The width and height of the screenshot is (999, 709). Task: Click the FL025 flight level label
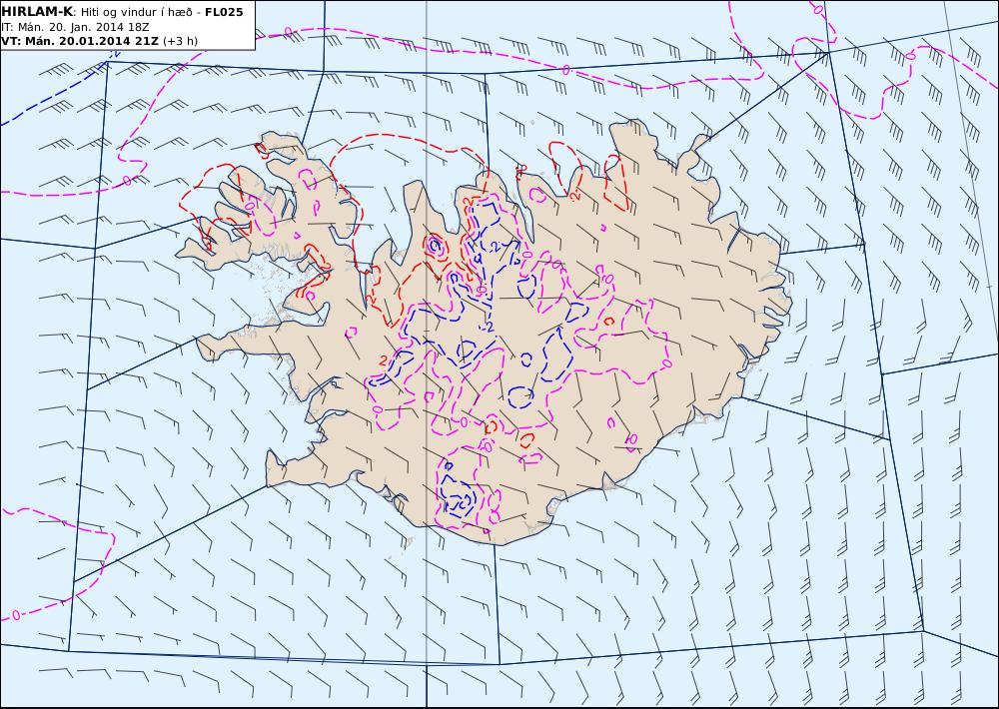(224, 12)
